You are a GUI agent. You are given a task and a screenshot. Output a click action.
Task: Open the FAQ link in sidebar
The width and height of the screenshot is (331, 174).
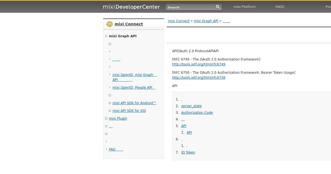pyautogui.click(x=116, y=149)
